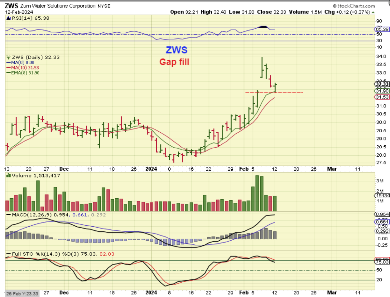Click the Volume 1.5M header value
The height and width of the screenshot is (297, 390).
click(x=305, y=12)
